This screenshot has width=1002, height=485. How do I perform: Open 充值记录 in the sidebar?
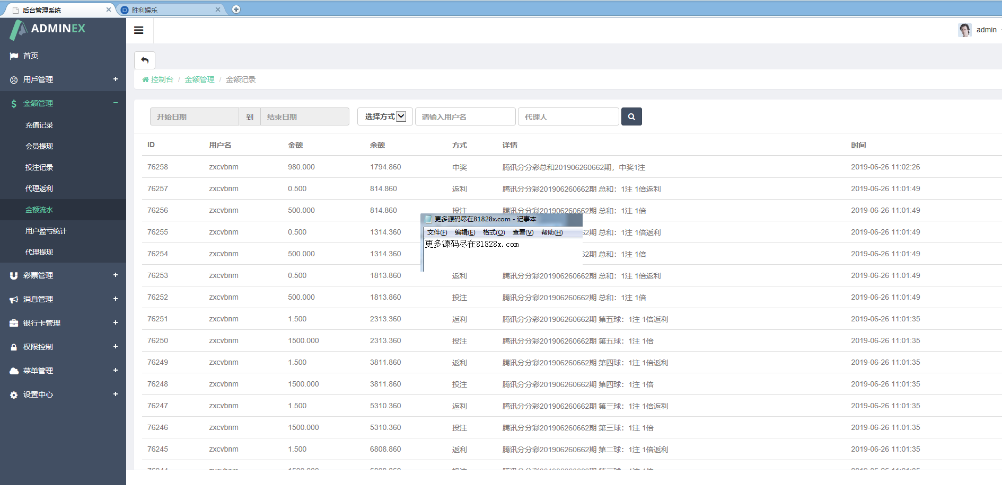tap(39, 125)
